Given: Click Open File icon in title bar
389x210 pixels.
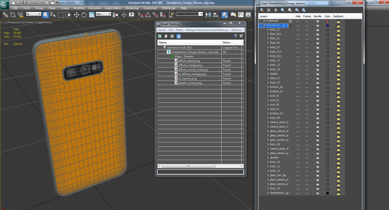Looking at the screenshot, I should (19, 3).
